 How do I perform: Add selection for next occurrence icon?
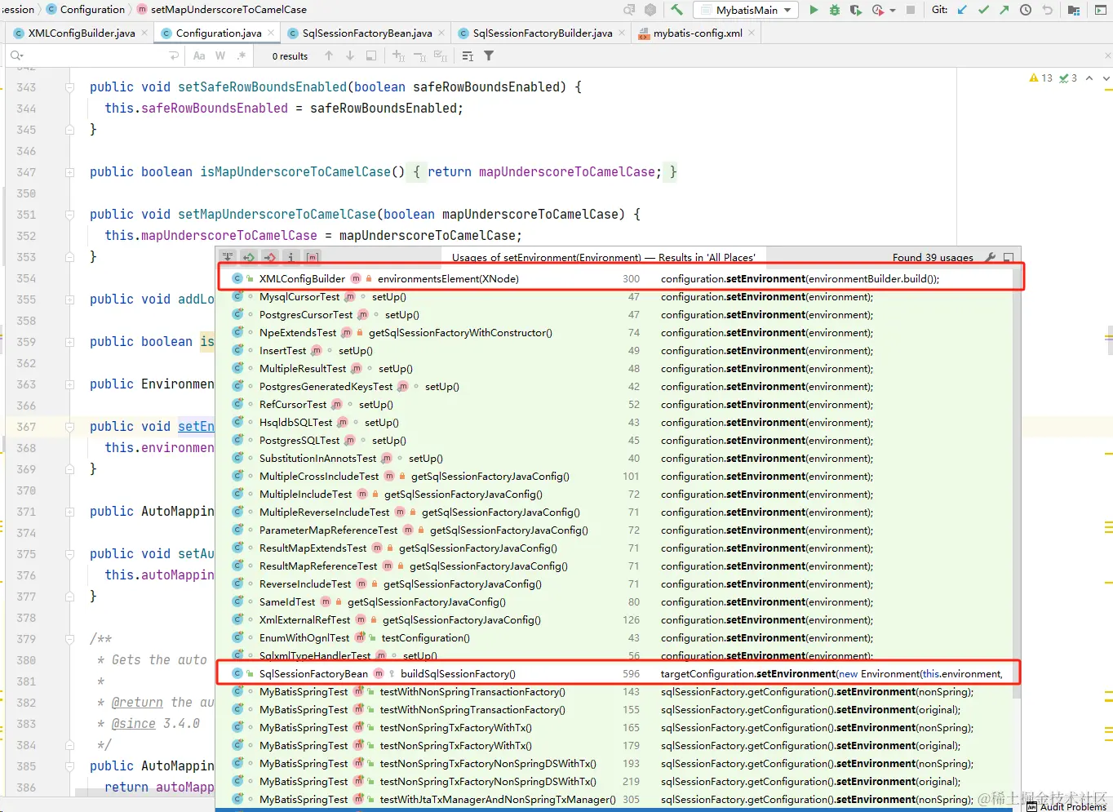point(398,55)
